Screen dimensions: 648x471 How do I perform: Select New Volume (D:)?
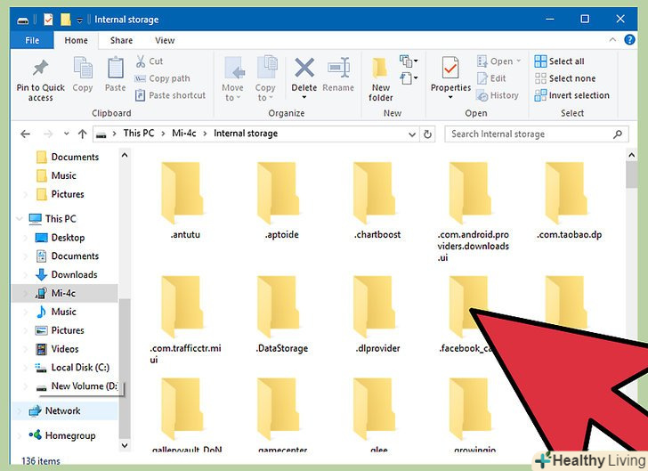tap(77, 386)
